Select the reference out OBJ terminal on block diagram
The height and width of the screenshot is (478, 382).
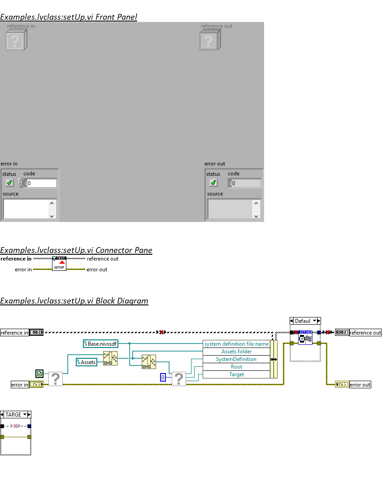pyautogui.click(x=342, y=332)
